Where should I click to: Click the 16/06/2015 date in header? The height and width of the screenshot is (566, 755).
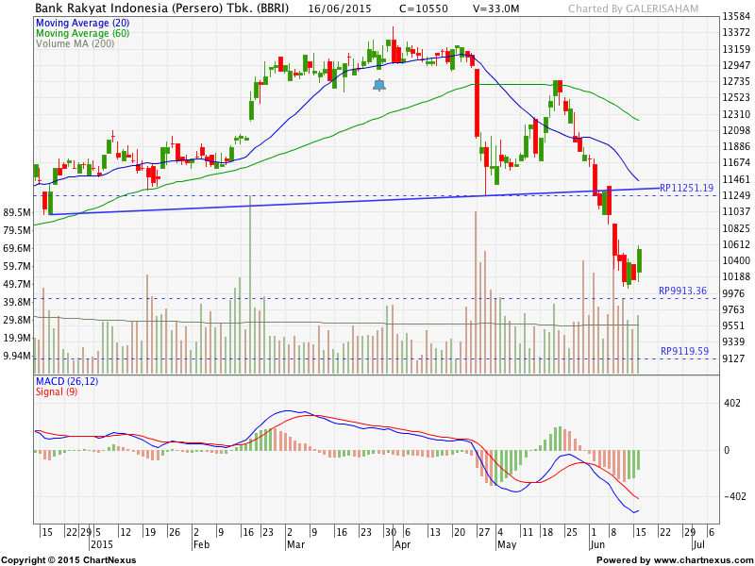334,8
